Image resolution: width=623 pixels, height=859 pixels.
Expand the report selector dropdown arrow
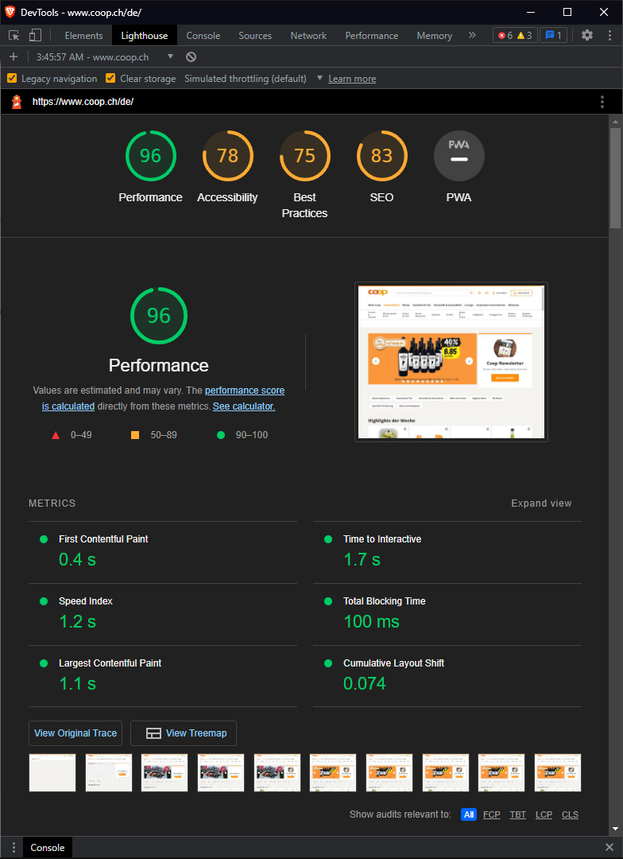point(170,57)
